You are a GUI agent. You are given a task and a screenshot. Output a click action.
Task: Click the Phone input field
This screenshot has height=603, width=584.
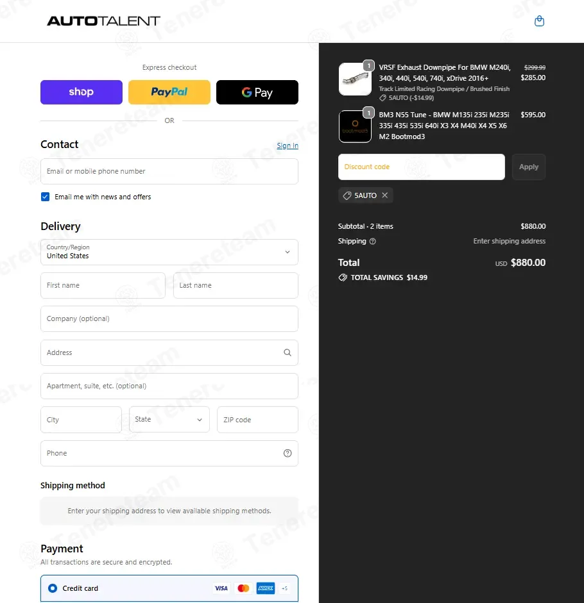169,454
